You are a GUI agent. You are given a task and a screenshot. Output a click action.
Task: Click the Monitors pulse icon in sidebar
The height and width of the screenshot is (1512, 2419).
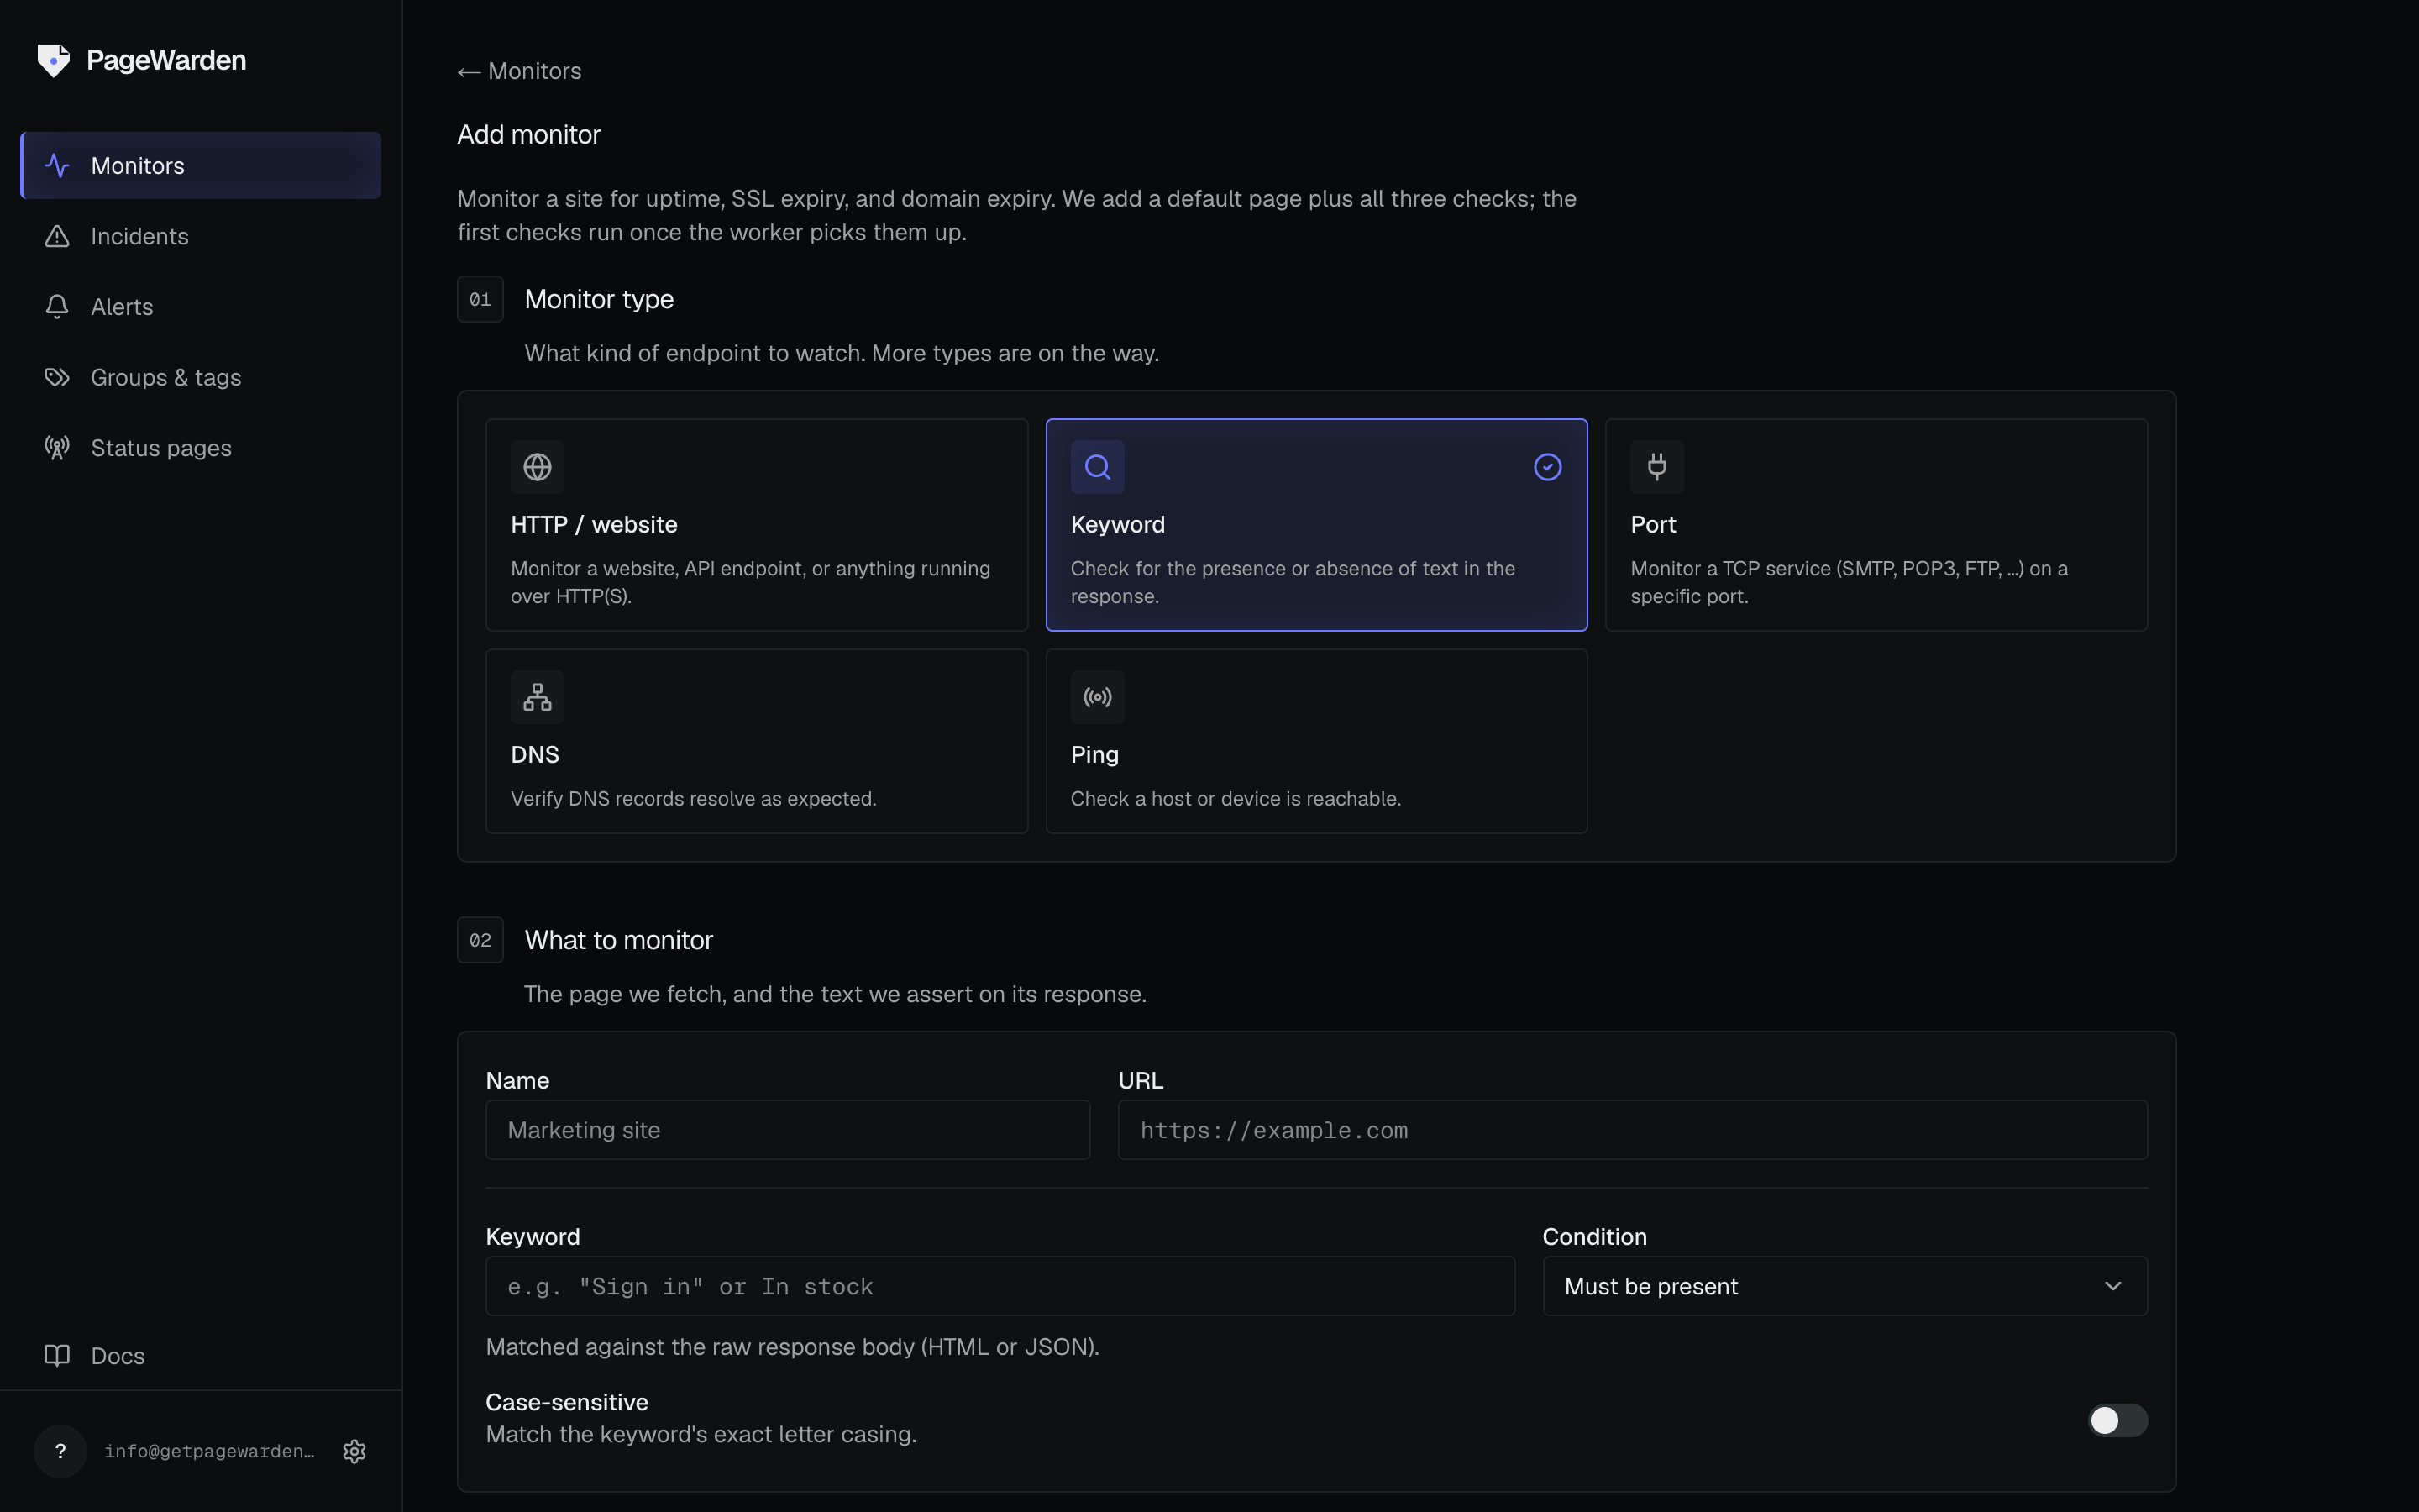click(57, 165)
